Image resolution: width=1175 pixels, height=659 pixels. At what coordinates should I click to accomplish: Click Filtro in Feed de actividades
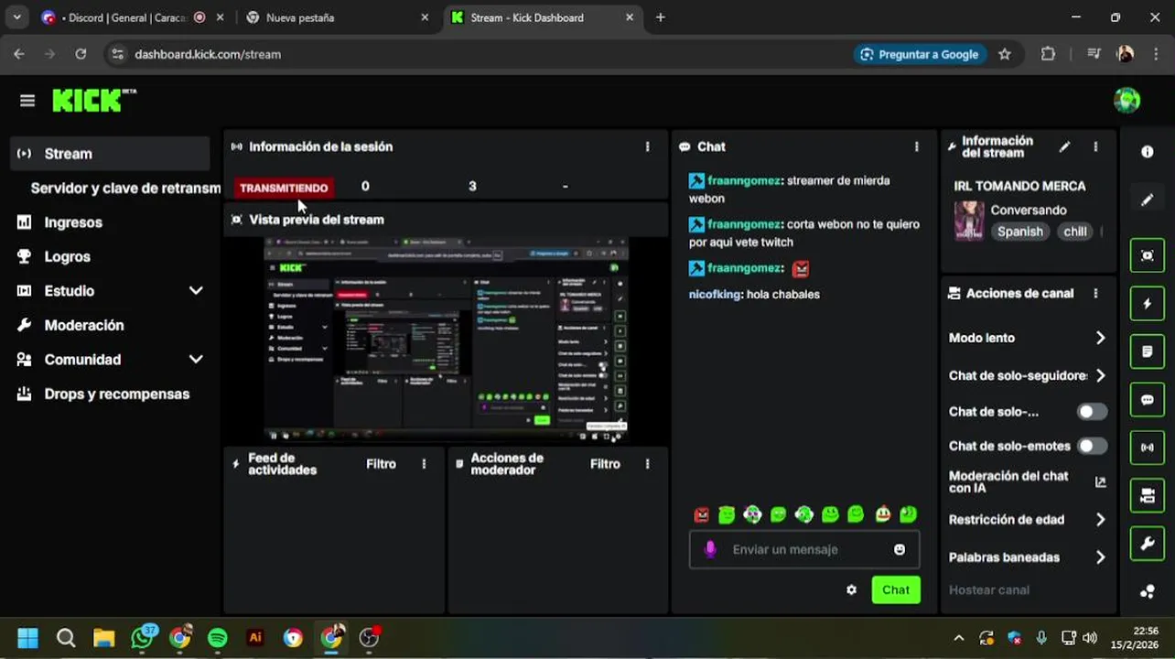(381, 464)
